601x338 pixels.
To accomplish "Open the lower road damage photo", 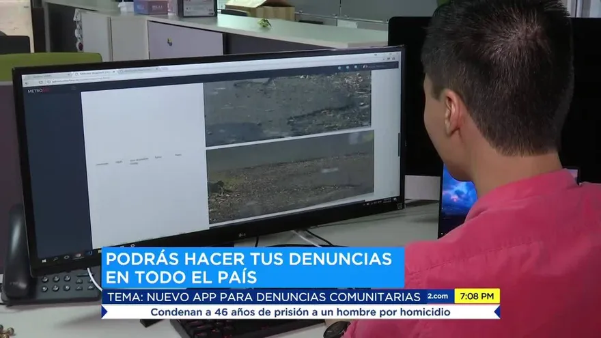I will (290, 176).
